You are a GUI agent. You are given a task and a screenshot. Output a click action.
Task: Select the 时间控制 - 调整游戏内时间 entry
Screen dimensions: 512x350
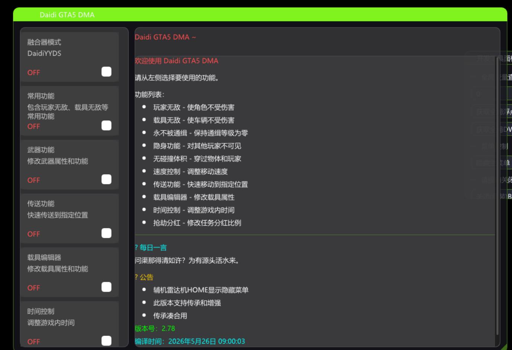tap(194, 210)
